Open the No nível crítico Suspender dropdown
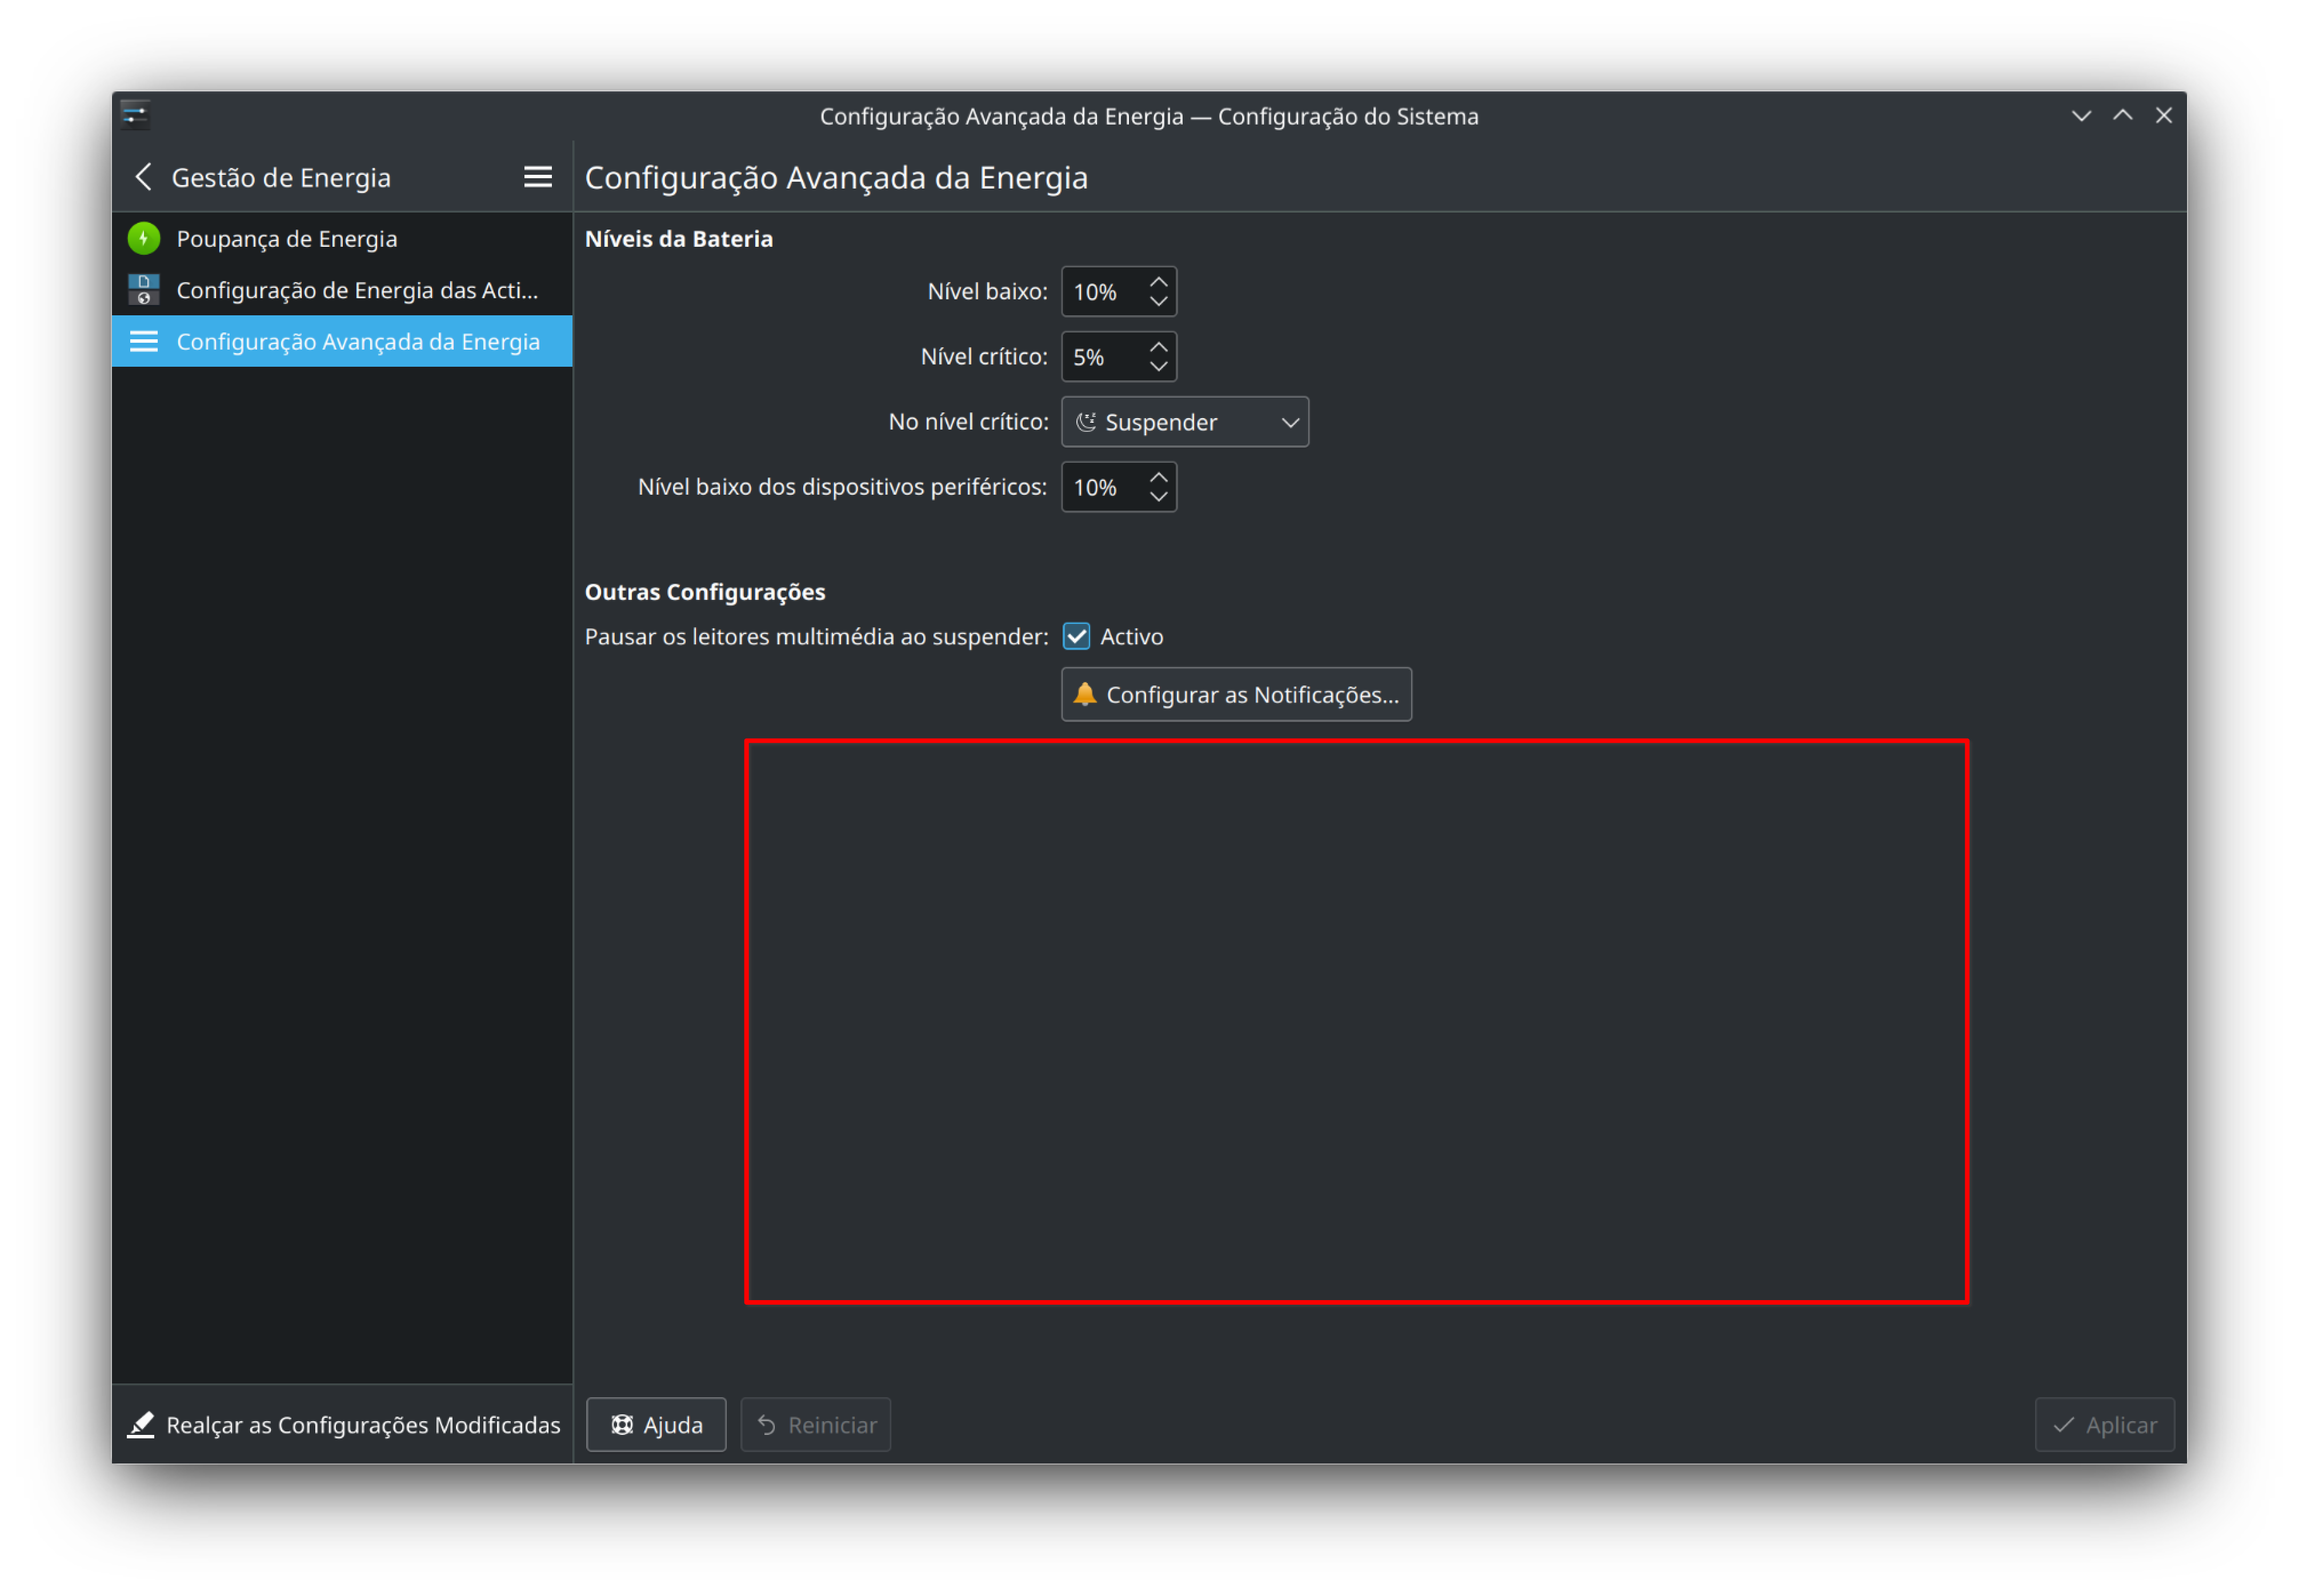The image size is (2299, 1596). click(x=1184, y=422)
